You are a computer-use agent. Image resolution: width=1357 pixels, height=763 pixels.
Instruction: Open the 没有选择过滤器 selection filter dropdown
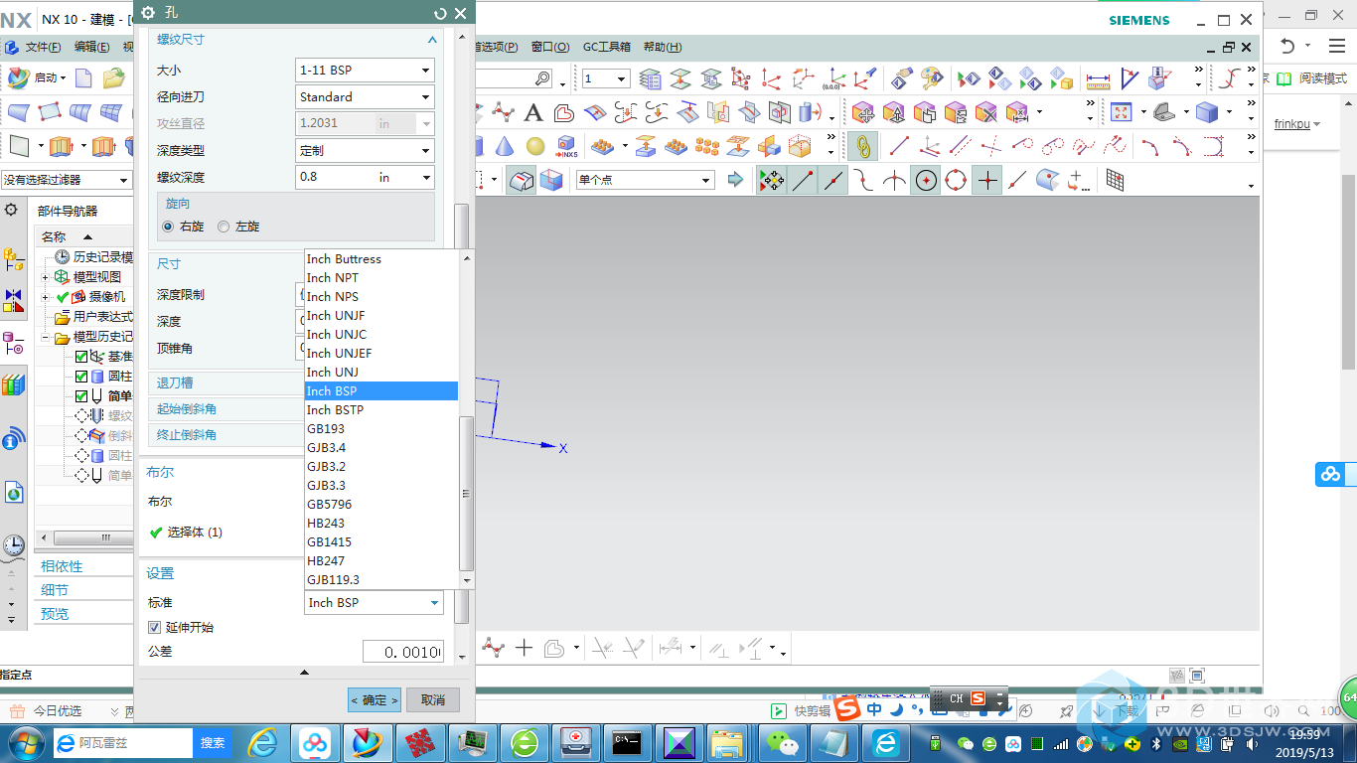click(66, 180)
